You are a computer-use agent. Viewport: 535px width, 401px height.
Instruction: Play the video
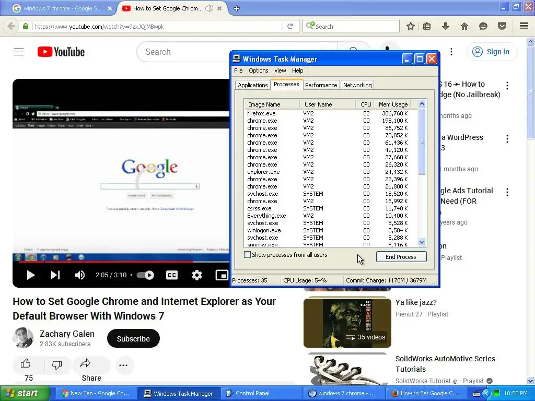click(31, 275)
